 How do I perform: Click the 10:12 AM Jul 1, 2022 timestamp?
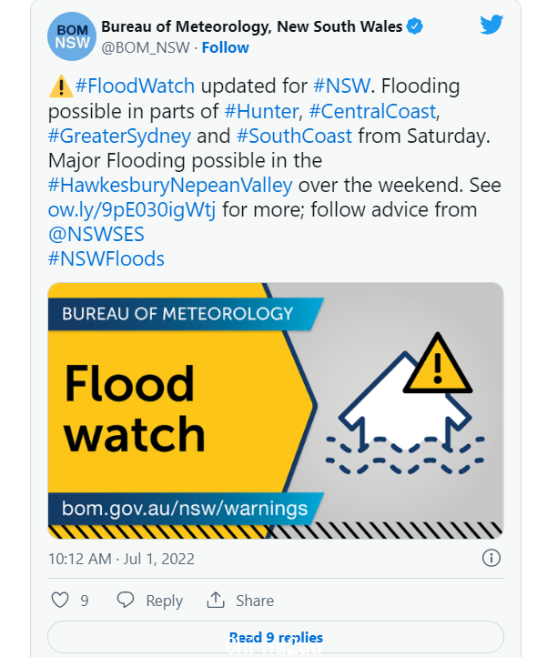click(x=121, y=559)
